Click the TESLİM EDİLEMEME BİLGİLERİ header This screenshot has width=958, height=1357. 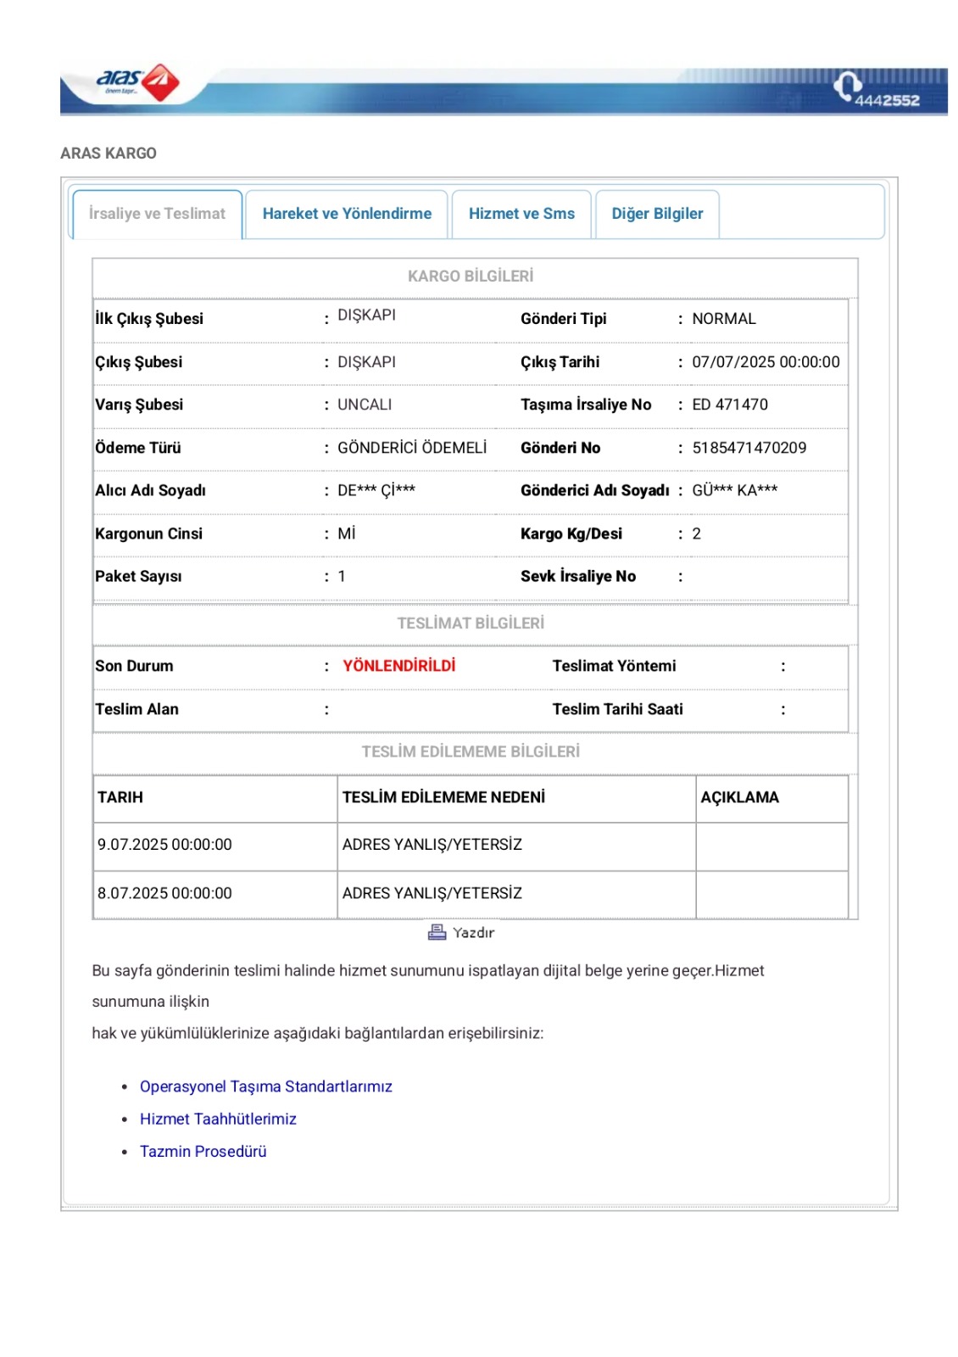[471, 751]
